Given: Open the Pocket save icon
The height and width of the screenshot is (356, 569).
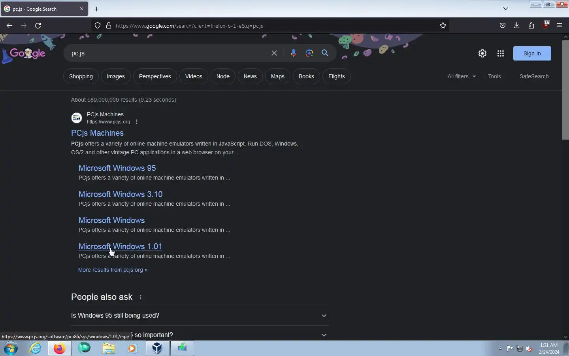Looking at the screenshot, I should (503, 26).
